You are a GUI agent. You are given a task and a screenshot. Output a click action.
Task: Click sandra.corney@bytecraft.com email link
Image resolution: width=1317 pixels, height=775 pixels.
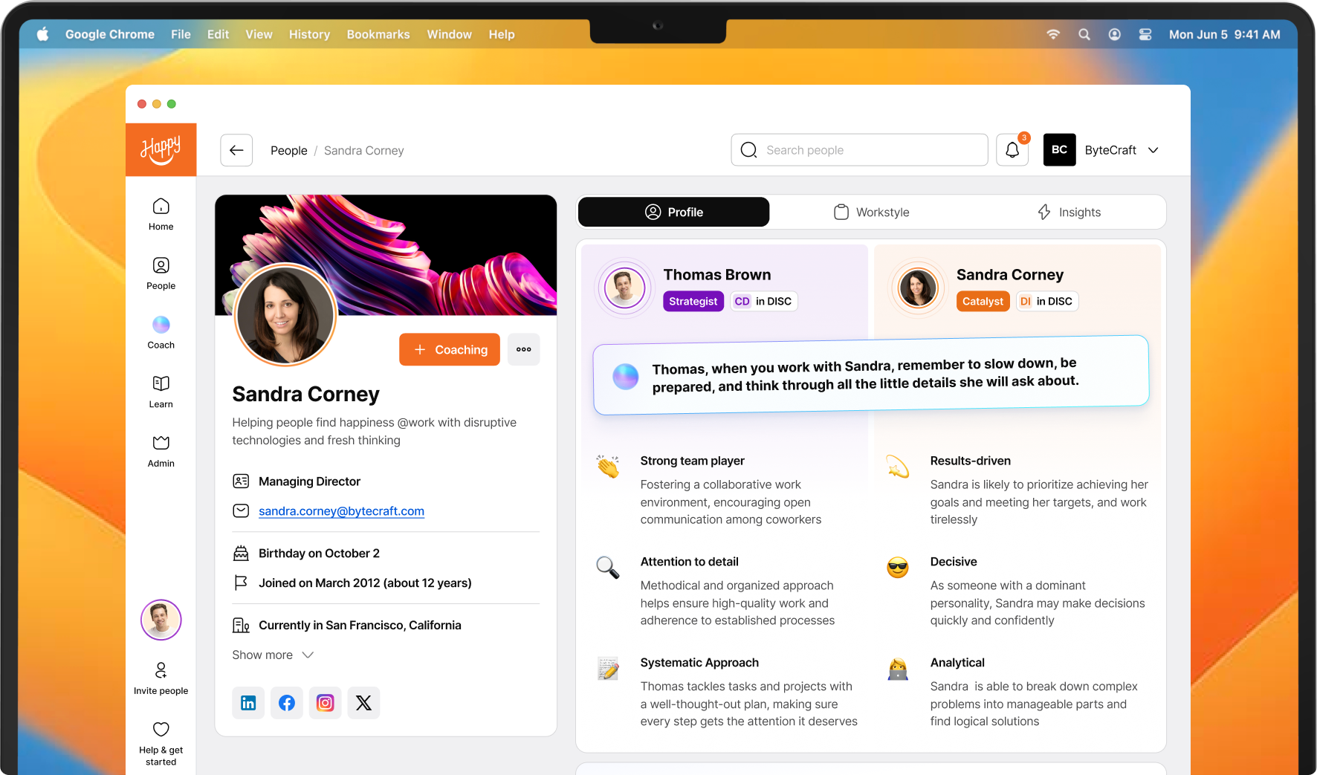point(341,511)
